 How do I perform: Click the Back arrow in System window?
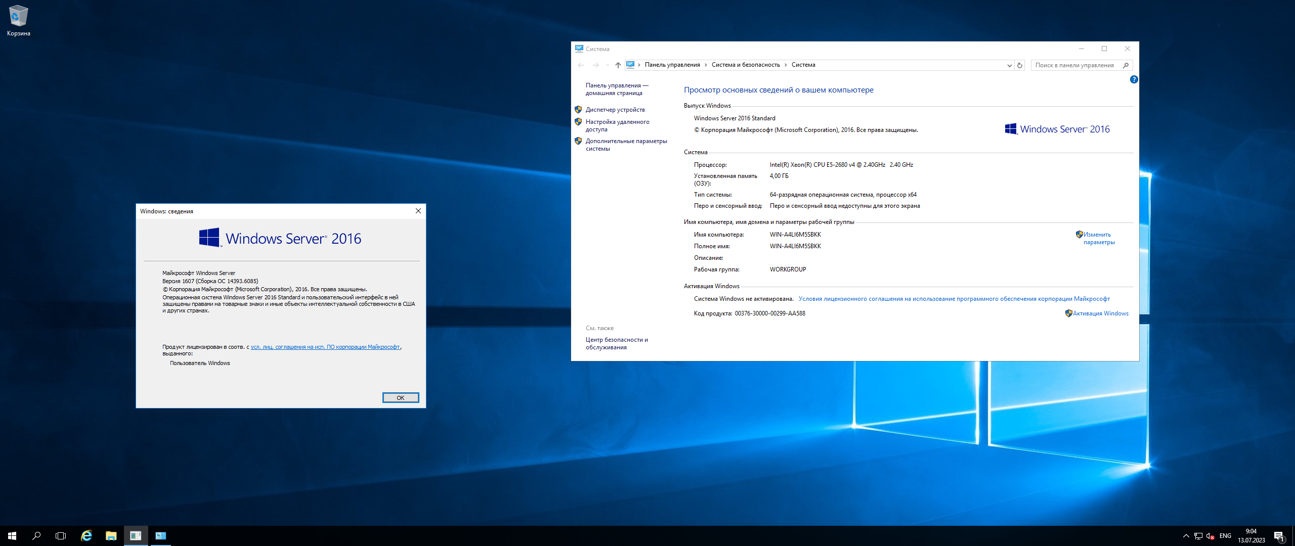581,65
